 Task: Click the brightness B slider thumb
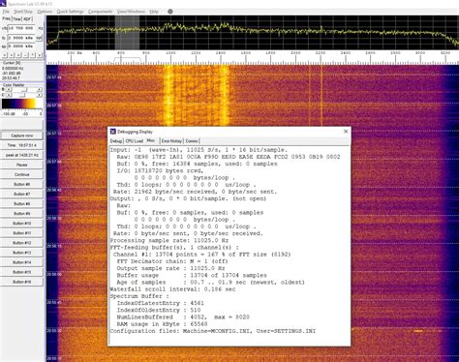[25, 89]
